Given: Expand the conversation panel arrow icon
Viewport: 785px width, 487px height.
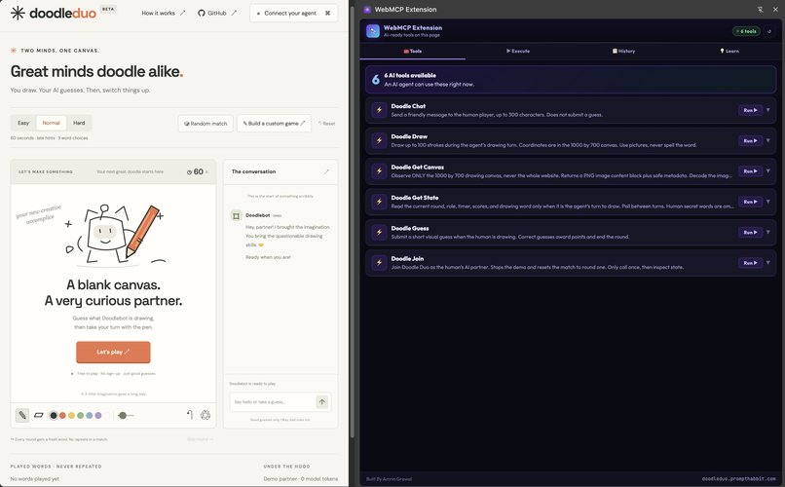Looking at the screenshot, I should tap(326, 171).
